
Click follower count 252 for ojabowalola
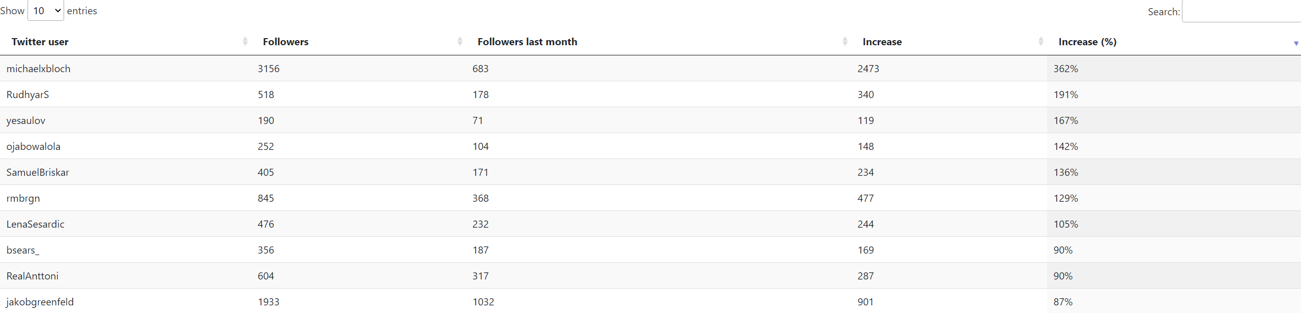pyautogui.click(x=266, y=146)
